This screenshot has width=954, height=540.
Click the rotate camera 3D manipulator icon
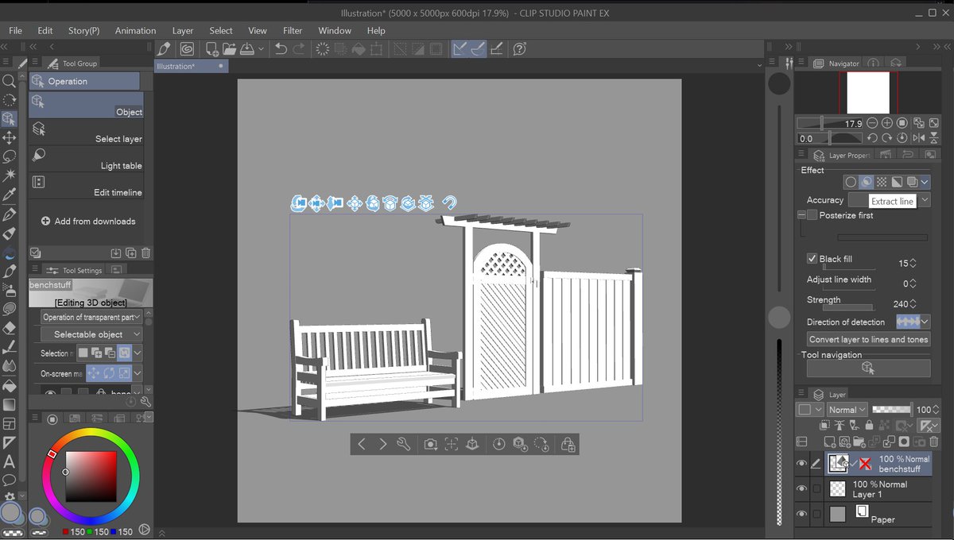click(299, 203)
